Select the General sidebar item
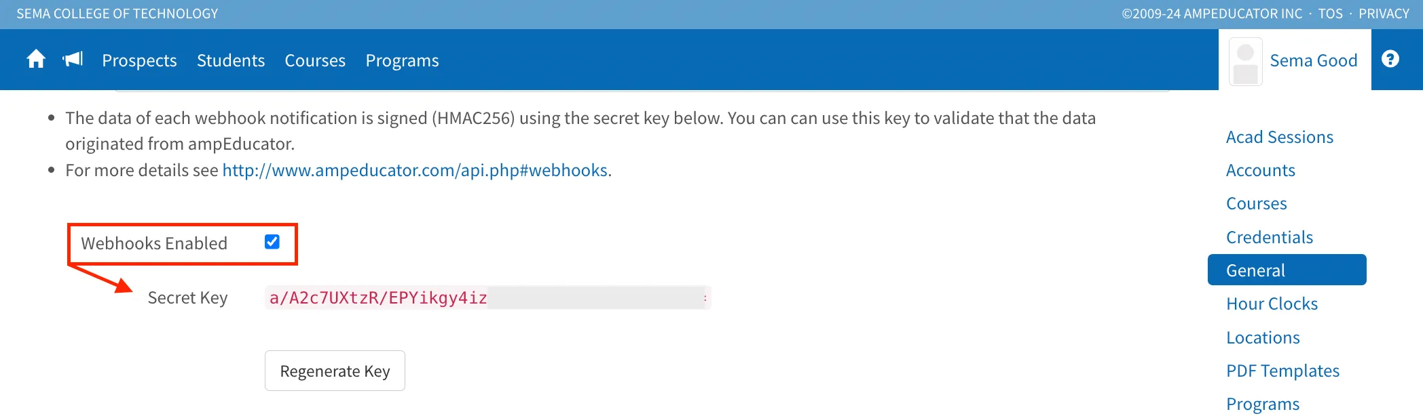Screen dimensions: 1423x416 1287,270
